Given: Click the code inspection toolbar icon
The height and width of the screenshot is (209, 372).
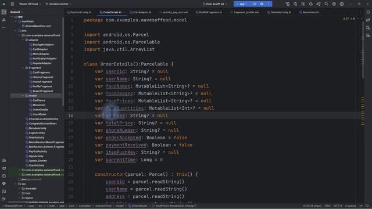Looking at the screenshot, I should point(303,4).
